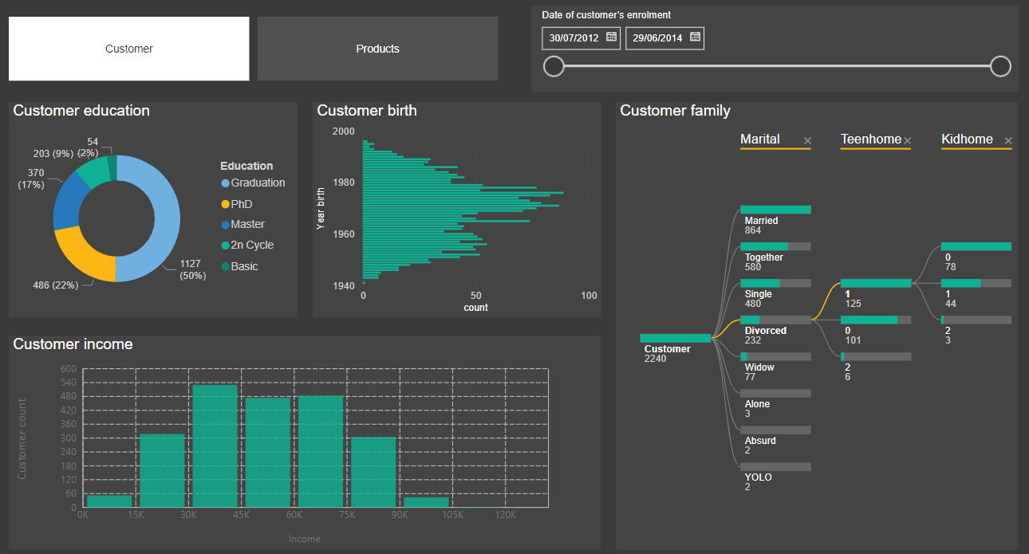This screenshot has width=1029, height=554.
Task: Switch to the Products tab
Action: coord(377,49)
